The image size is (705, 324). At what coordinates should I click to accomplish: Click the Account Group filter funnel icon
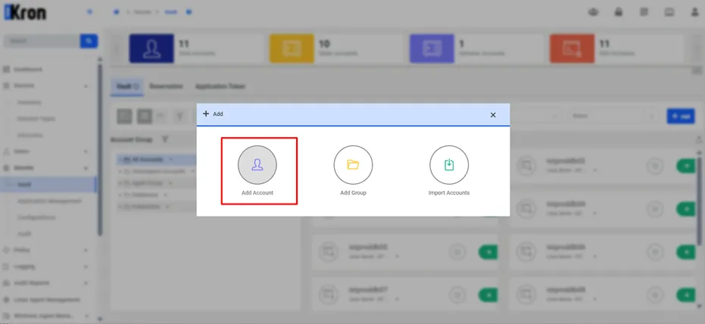tap(165, 140)
